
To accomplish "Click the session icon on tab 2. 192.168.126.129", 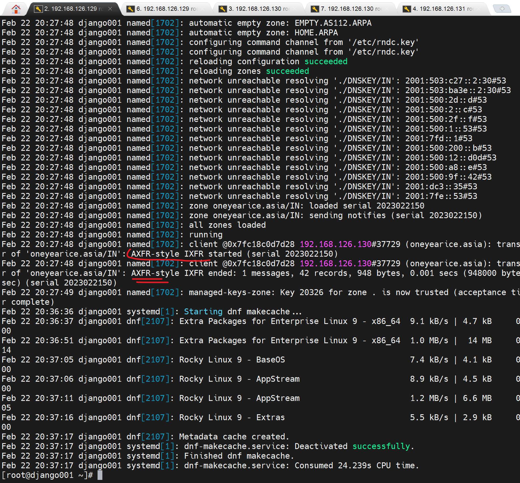I will tap(38, 9).
